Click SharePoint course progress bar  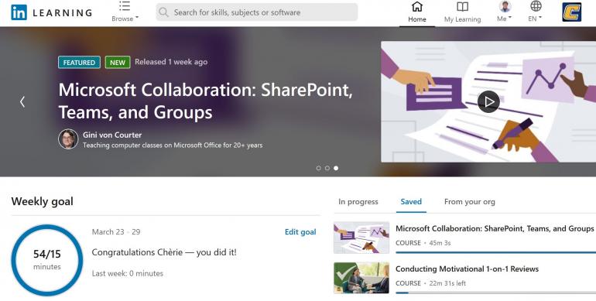495,252
